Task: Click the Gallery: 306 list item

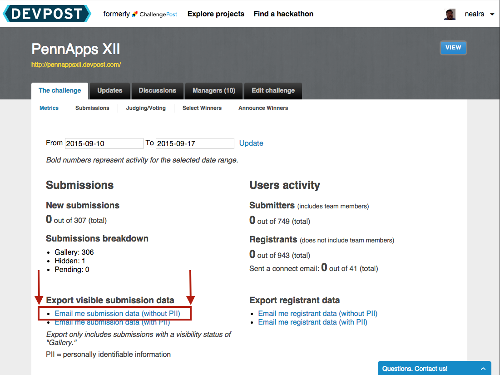Action: coord(74,252)
